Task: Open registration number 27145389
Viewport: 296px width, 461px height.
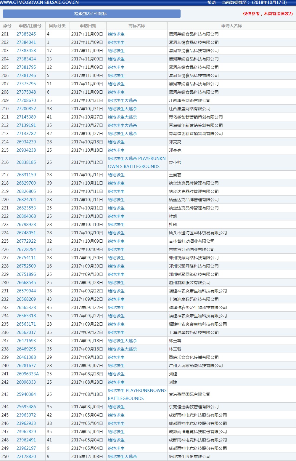Action: click(x=26, y=117)
